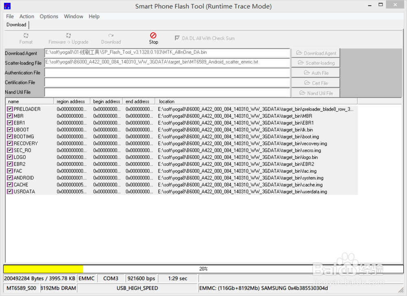Click the Cert File button
This screenshot has width=407, height=296.
click(x=316, y=83)
